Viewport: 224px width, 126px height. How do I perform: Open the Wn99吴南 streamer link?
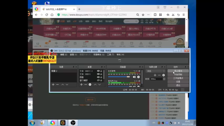101,29
